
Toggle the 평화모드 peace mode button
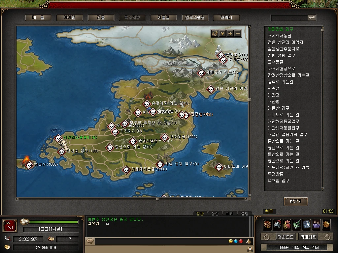(x=286, y=237)
